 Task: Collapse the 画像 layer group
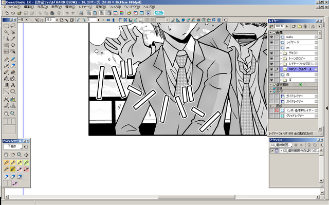click(x=271, y=32)
